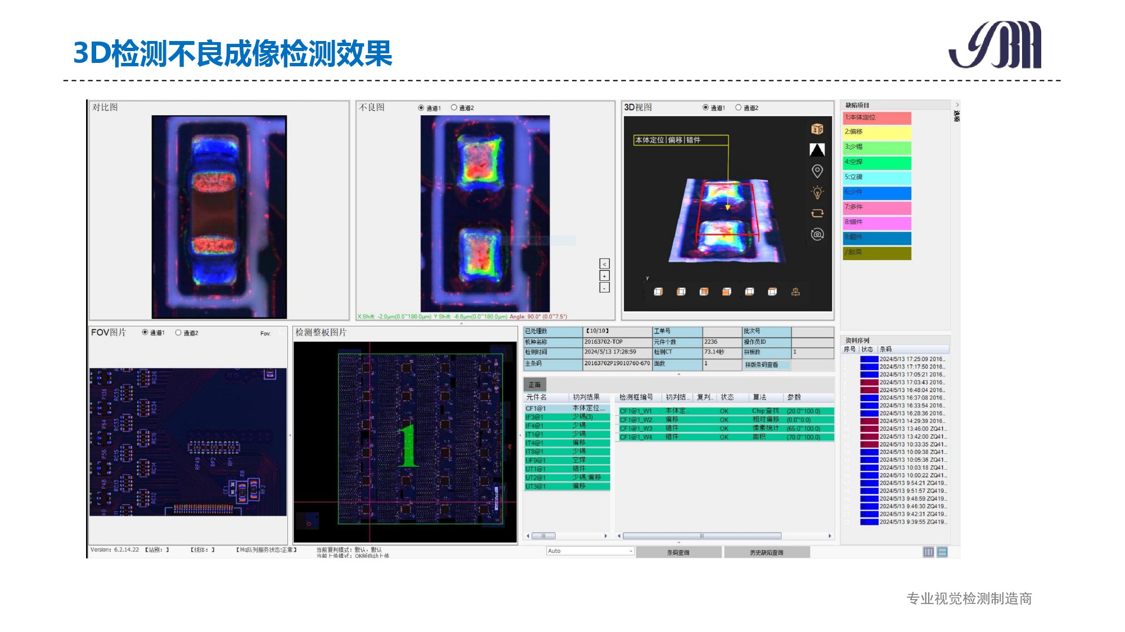Click the location pin marker icon

(x=817, y=171)
